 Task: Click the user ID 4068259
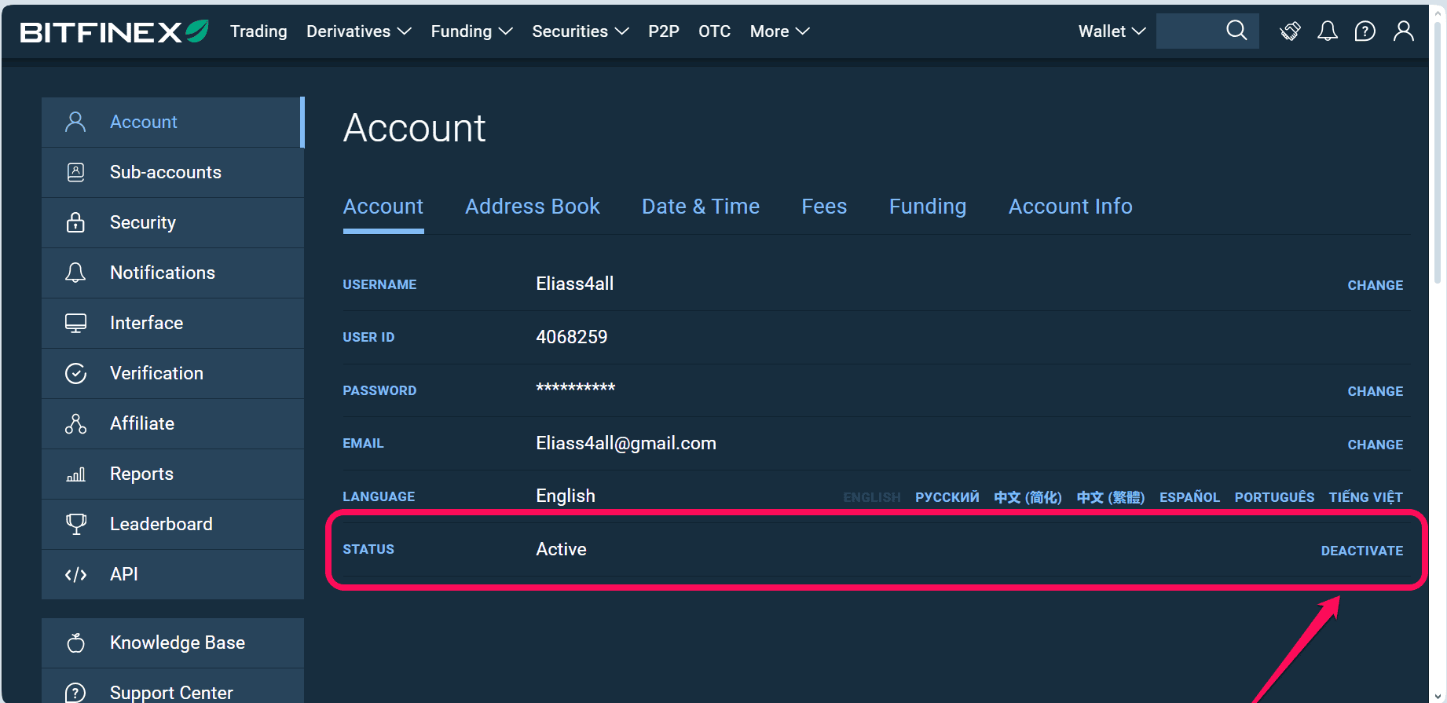[572, 337]
